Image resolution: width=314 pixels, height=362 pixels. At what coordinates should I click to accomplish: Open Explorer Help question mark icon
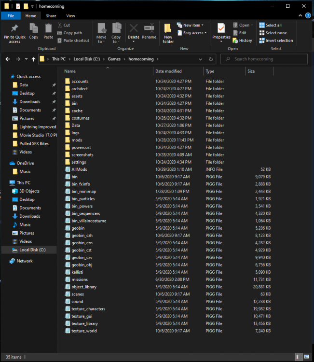point(308,15)
